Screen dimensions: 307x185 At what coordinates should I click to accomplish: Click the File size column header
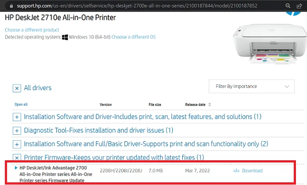point(155,105)
